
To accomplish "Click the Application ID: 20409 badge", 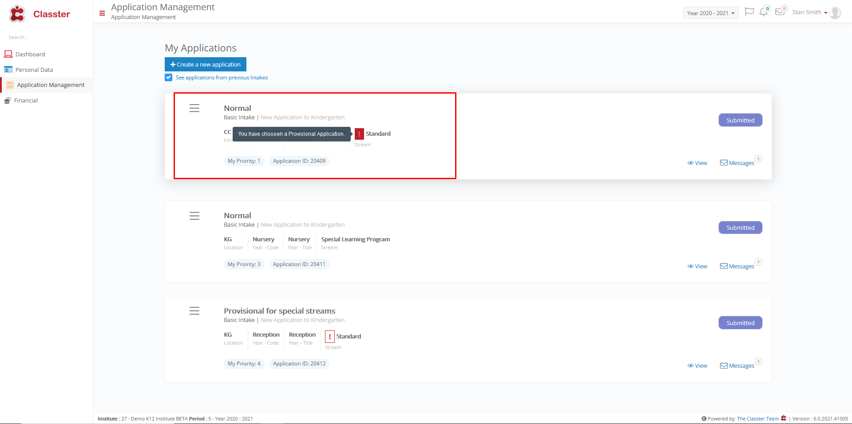I will tap(299, 161).
